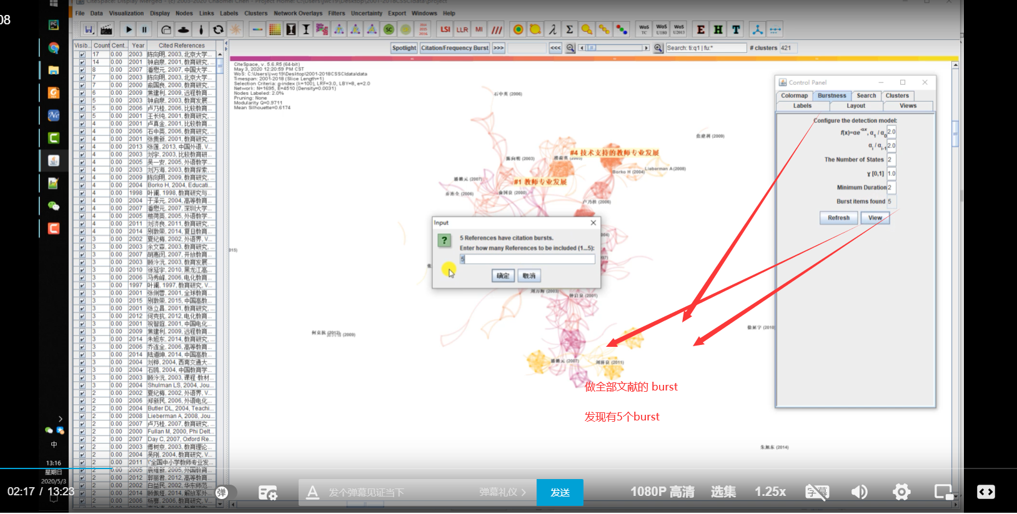Open video player settings gear
1017x514 pixels.
(x=901, y=492)
